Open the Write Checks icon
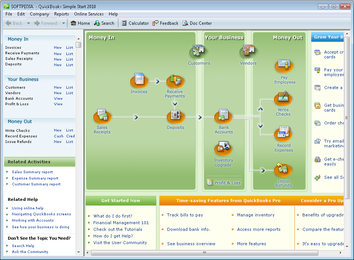The height and width of the screenshot is (260, 354). pyautogui.click(x=283, y=99)
